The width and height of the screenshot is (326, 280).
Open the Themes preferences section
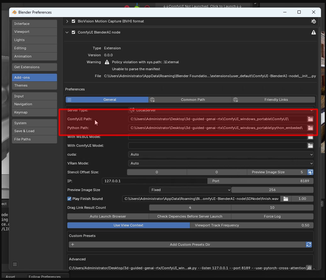34,86
